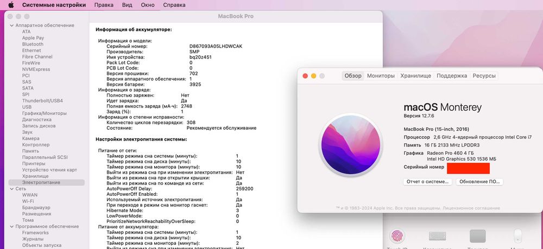The image size is (543, 249).
Task: Open the Справка menu
Action: (174, 5)
